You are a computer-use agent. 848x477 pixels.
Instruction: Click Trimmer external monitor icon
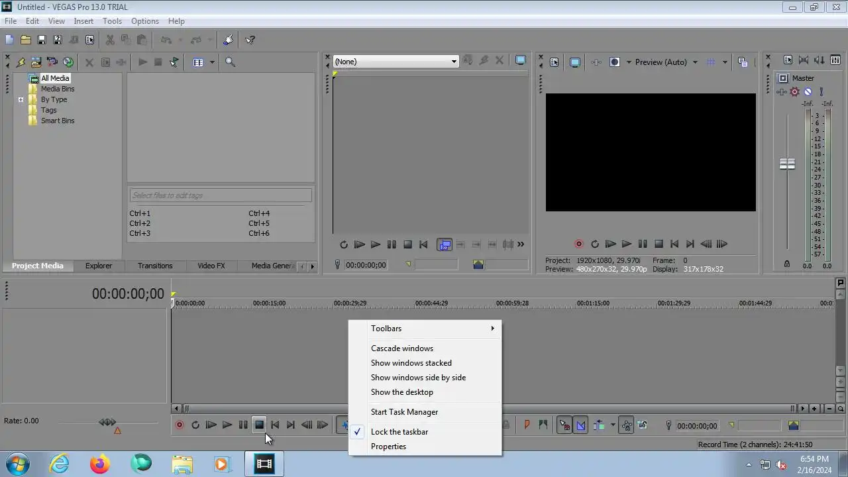(521, 60)
